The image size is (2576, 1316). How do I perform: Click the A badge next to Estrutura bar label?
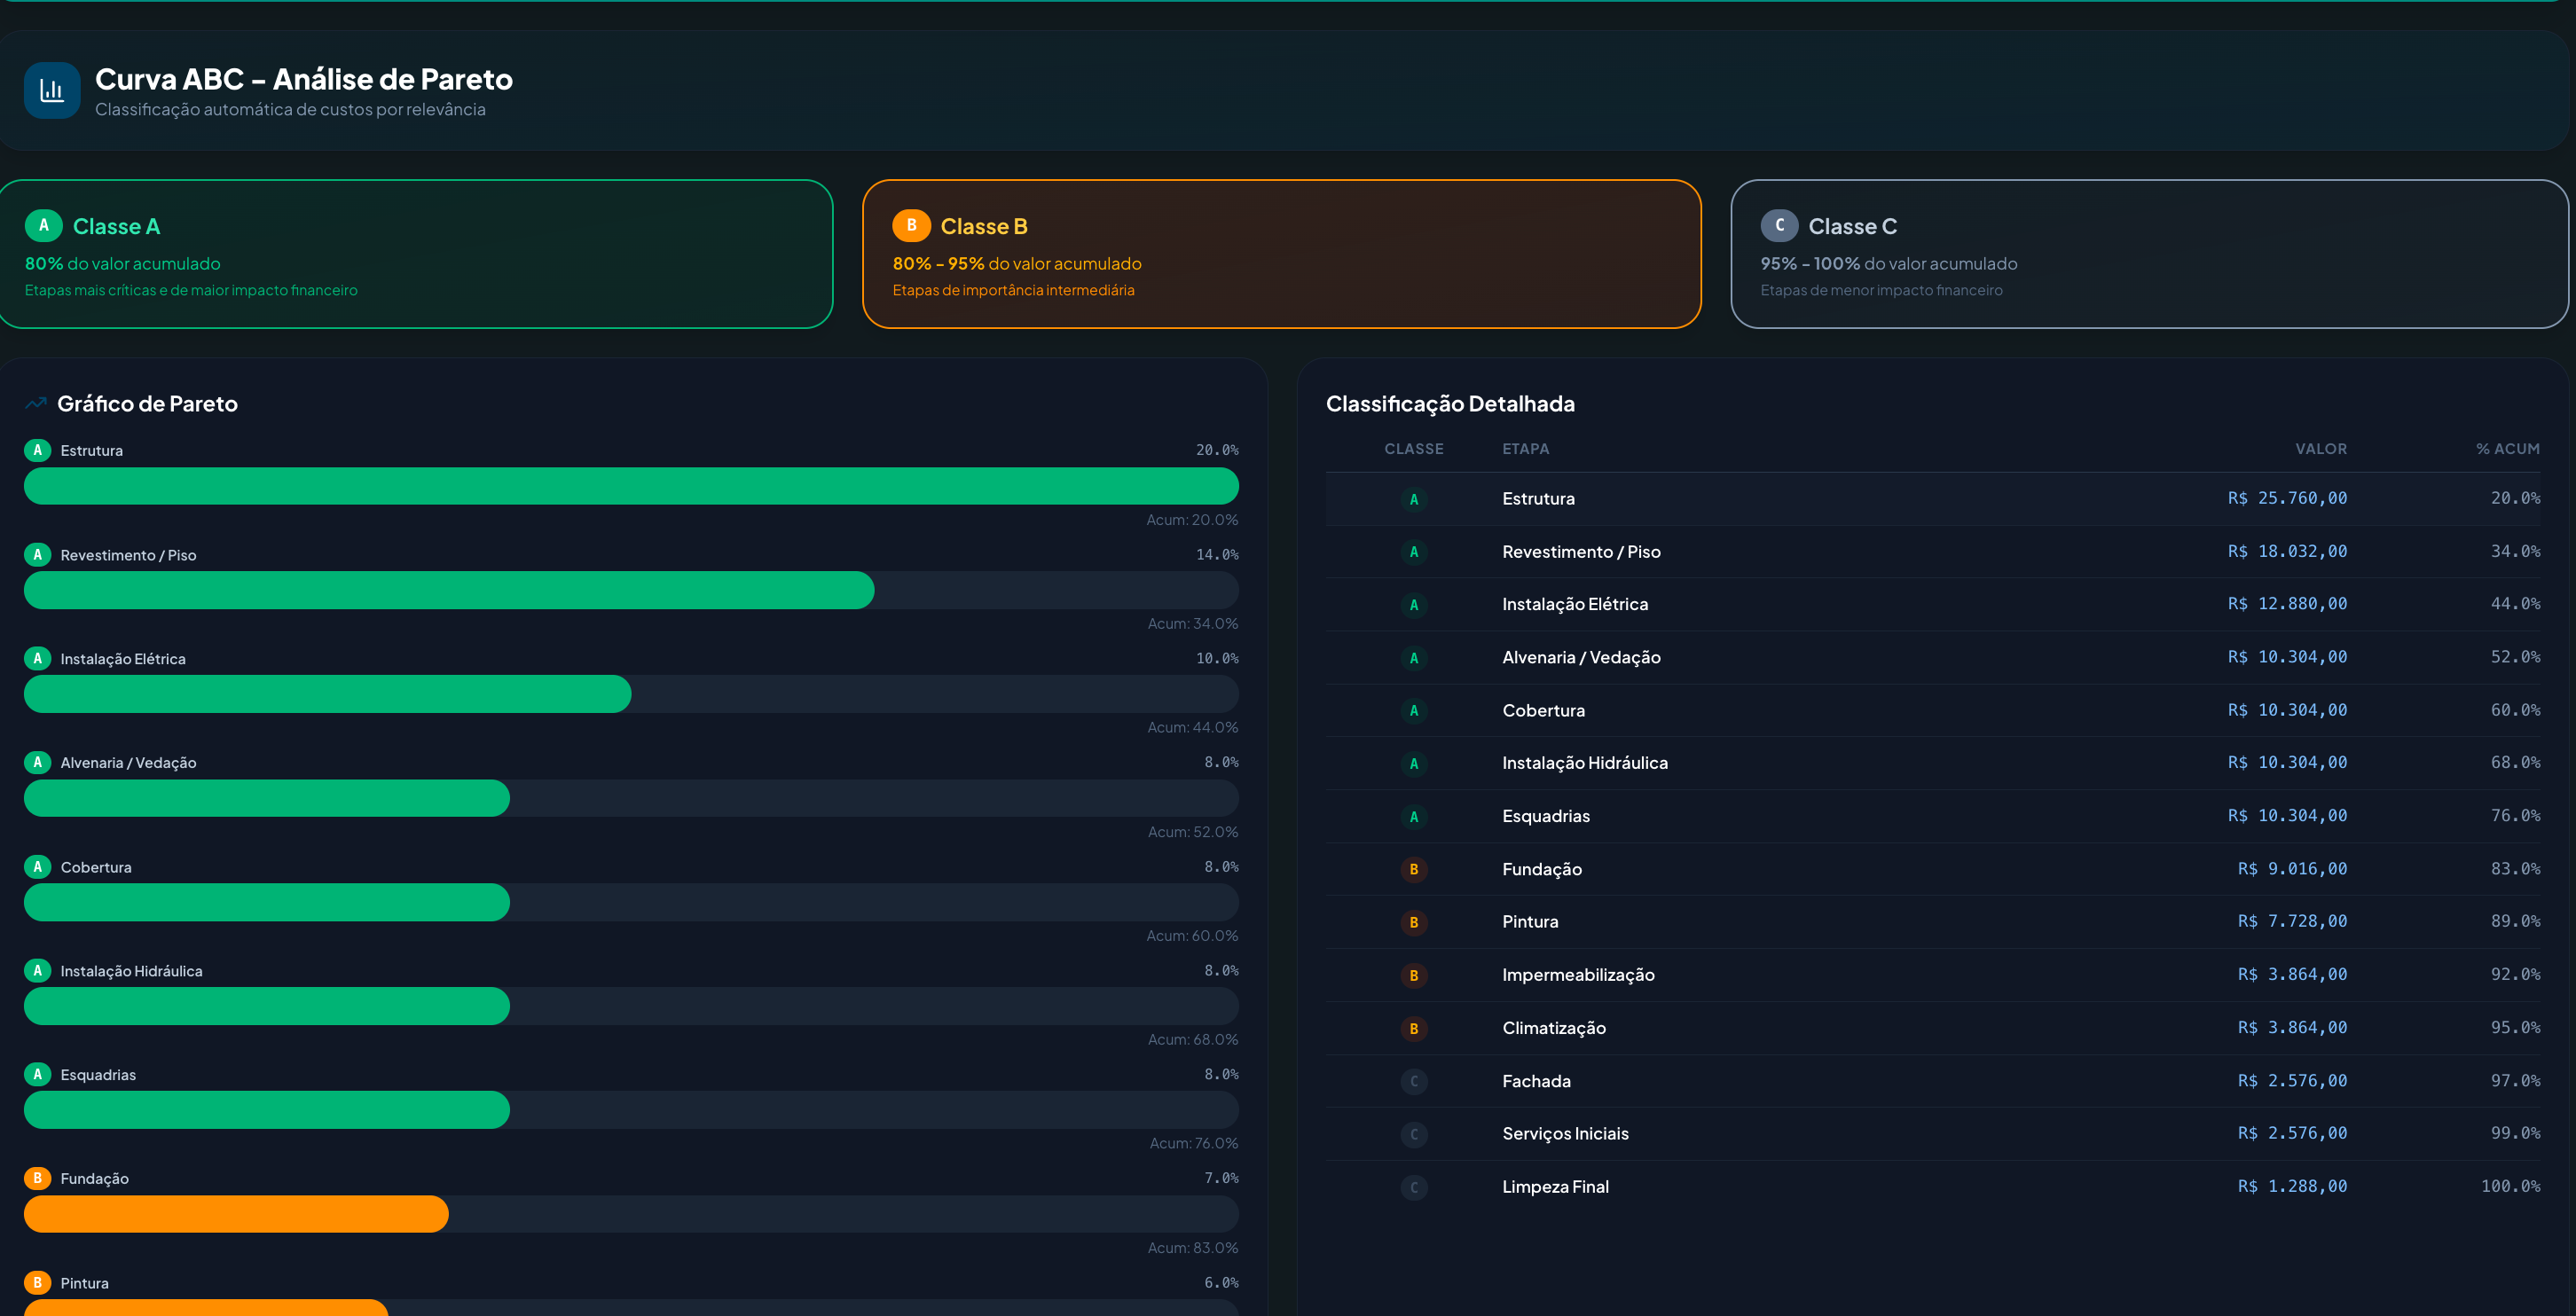[x=38, y=451]
